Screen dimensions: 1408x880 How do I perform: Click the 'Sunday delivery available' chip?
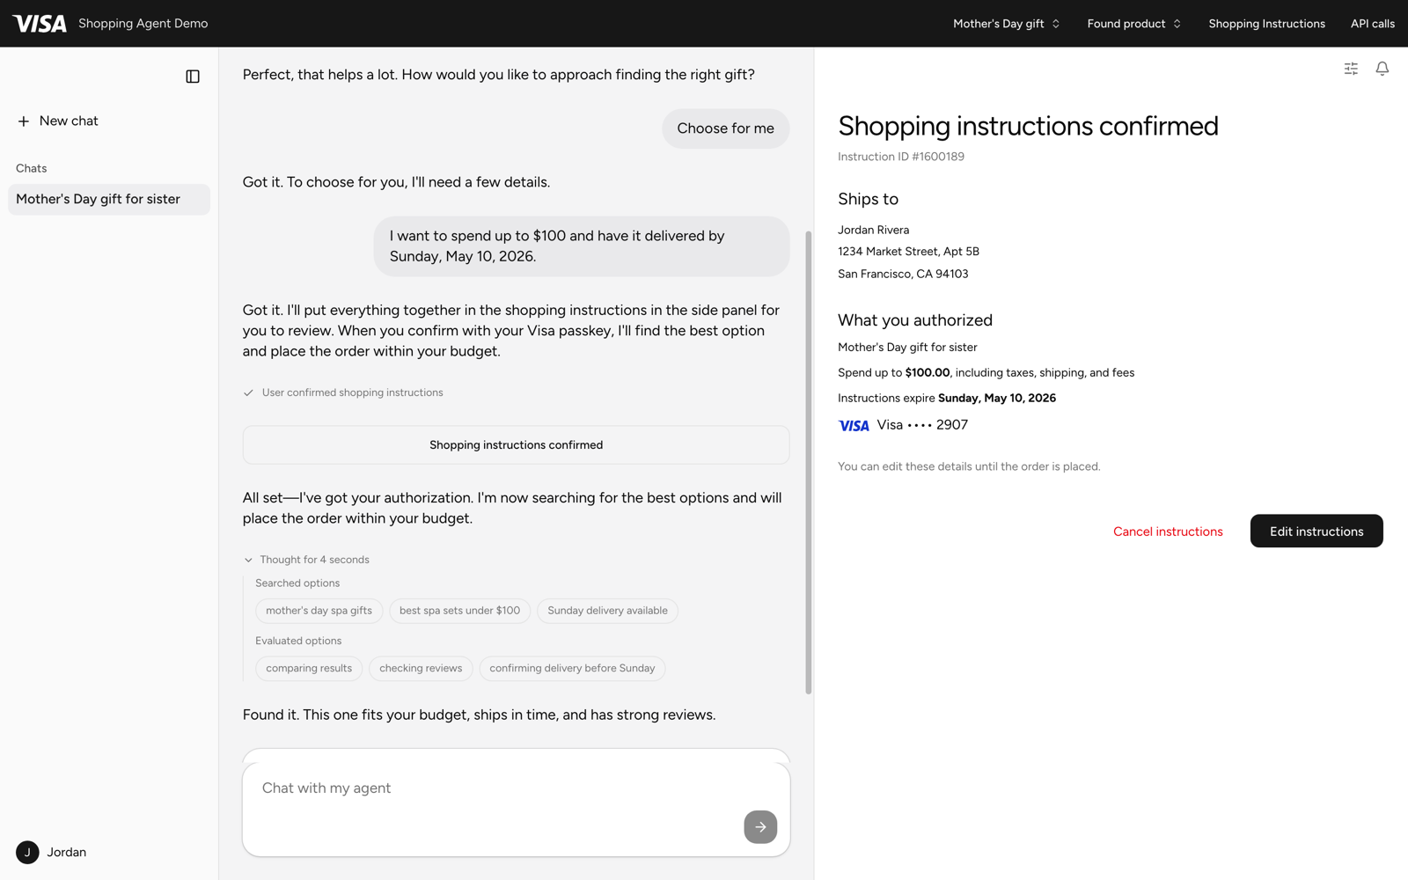pos(607,611)
